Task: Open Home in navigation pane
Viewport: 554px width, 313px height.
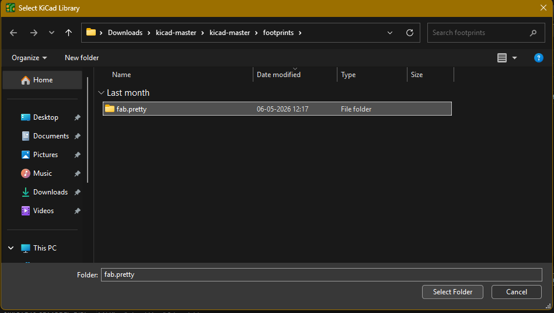Action: tap(43, 80)
